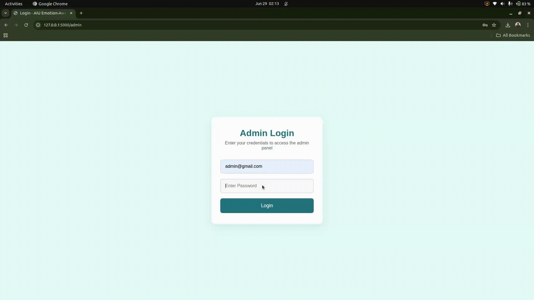This screenshot has height=300, width=534.
Task: Focus the Enter Password field
Action: coord(267,186)
